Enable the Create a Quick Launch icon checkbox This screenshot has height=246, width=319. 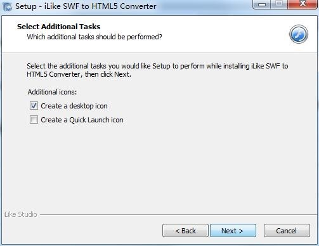coord(34,120)
